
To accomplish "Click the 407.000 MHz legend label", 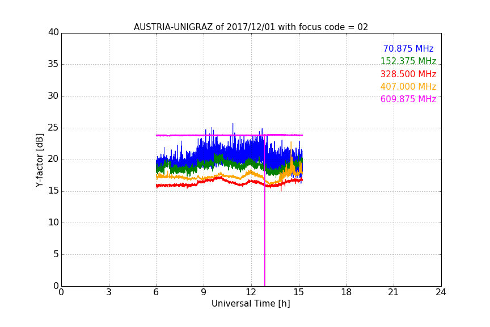I will (408, 87).
